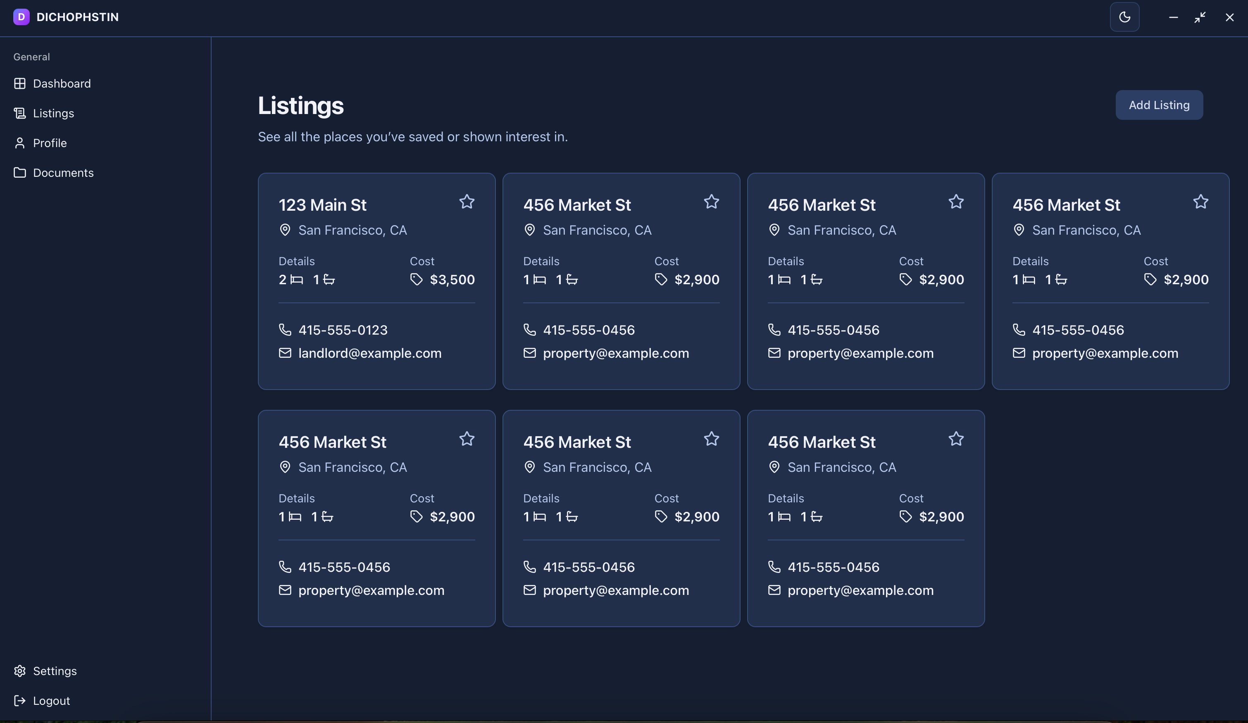Favorite the 123 Main St listing star
Screen dimensions: 1248x723
[x=467, y=202]
